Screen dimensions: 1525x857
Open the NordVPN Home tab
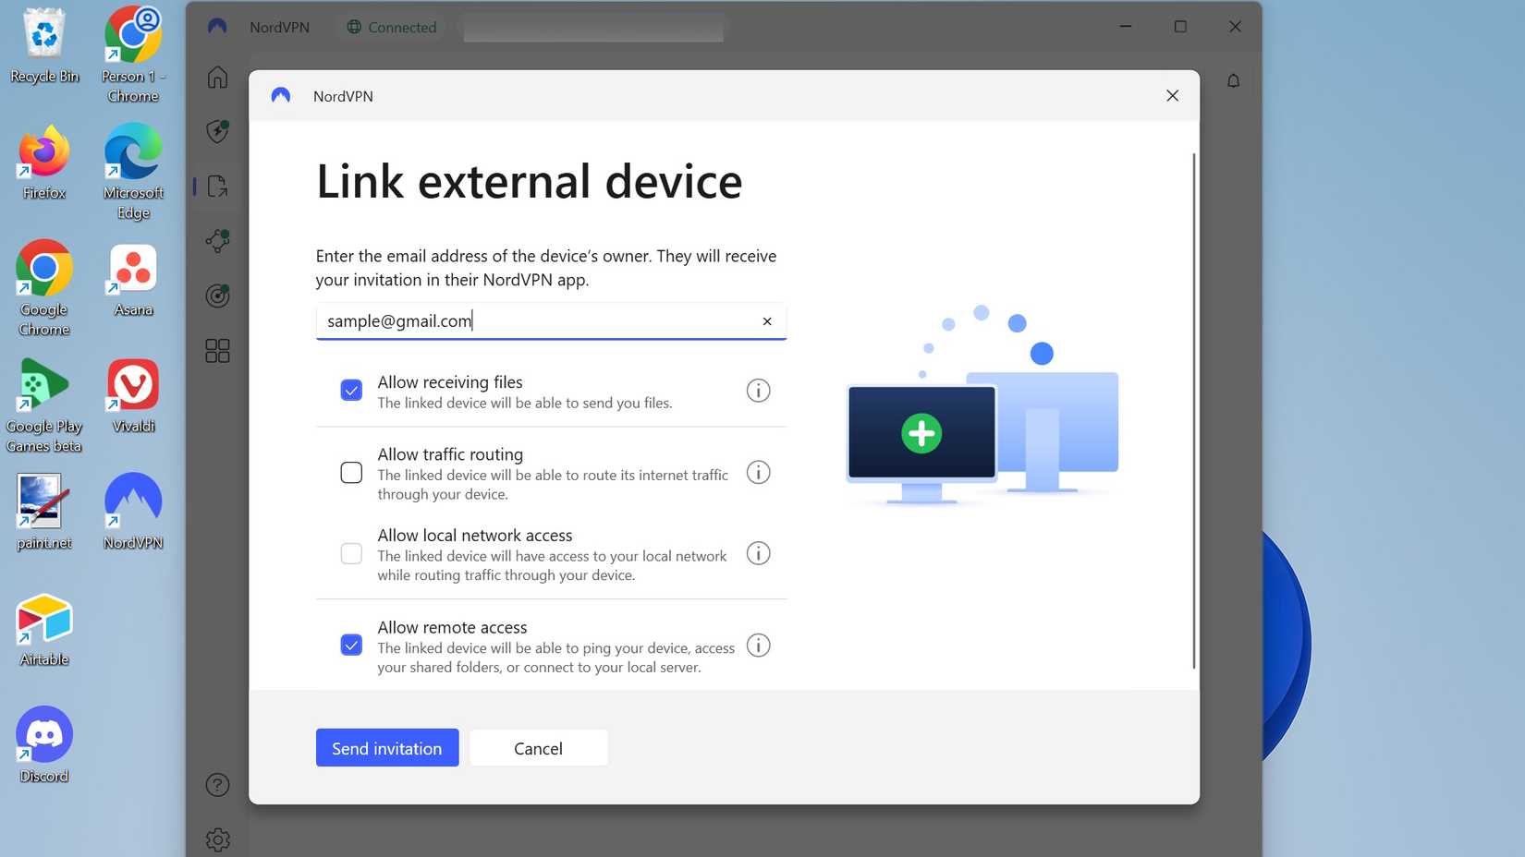pyautogui.click(x=216, y=78)
